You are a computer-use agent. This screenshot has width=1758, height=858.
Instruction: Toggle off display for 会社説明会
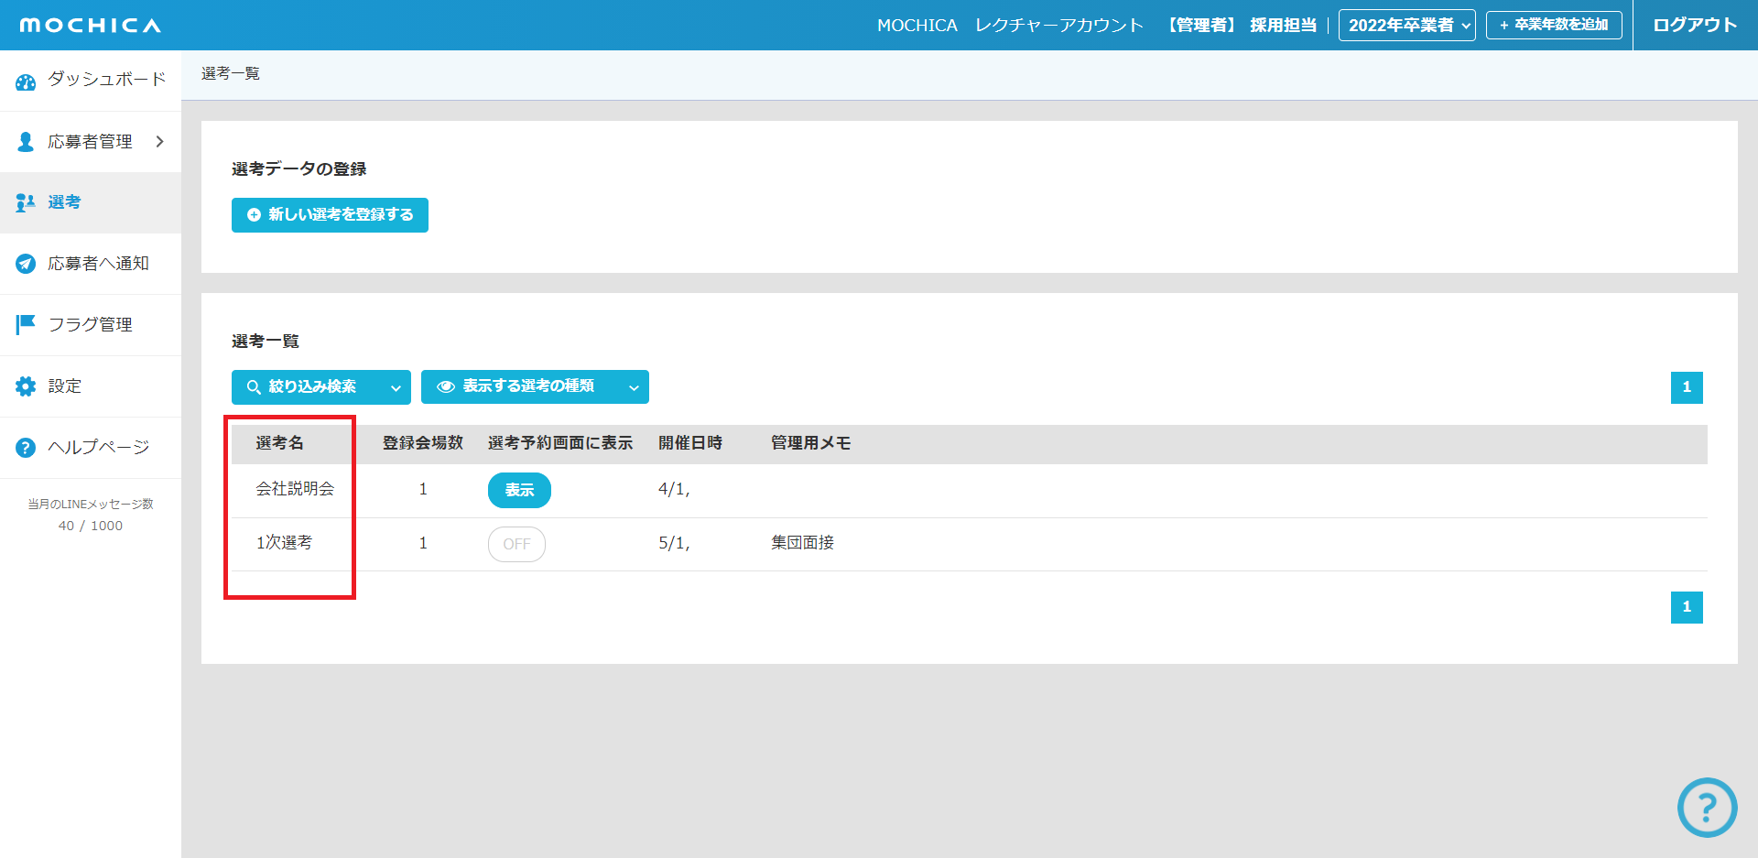click(x=519, y=491)
